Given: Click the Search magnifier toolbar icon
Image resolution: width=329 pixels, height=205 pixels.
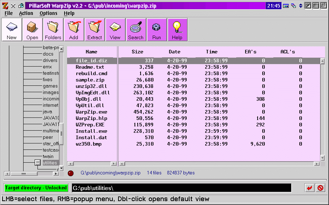Looking at the screenshot, I should (x=136, y=30).
